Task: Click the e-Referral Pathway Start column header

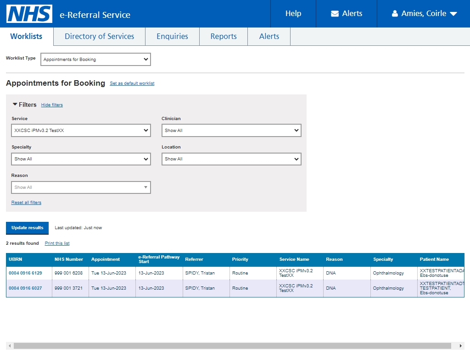Action: (x=159, y=259)
